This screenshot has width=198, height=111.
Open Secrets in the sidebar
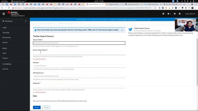click(5, 69)
